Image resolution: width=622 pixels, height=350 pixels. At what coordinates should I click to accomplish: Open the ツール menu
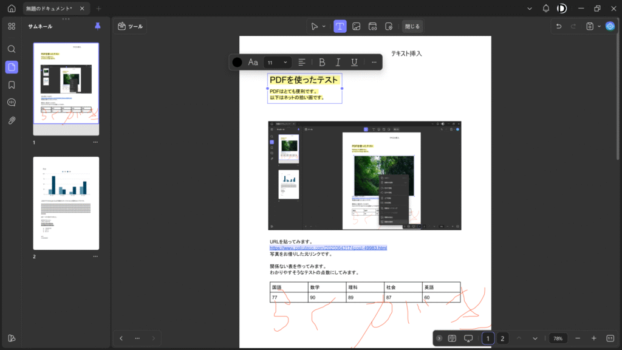(x=130, y=26)
